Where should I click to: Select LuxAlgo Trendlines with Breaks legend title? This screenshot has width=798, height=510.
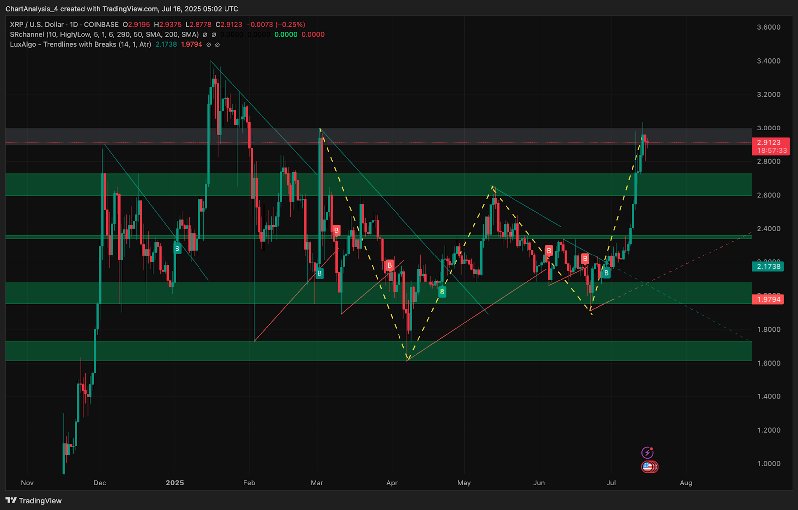(80, 44)
